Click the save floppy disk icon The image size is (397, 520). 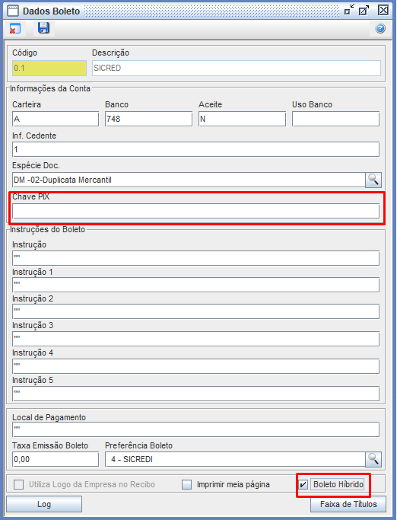coord(43,28)
